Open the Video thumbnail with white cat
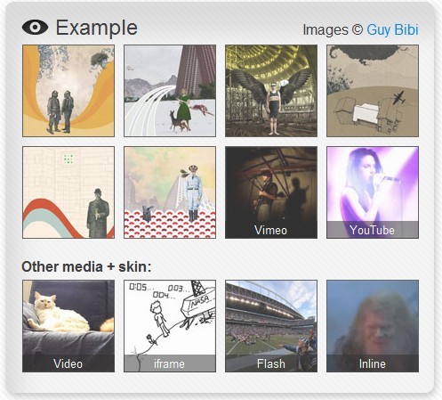Viewport: 442px width, 400px height. coord(68,326)
